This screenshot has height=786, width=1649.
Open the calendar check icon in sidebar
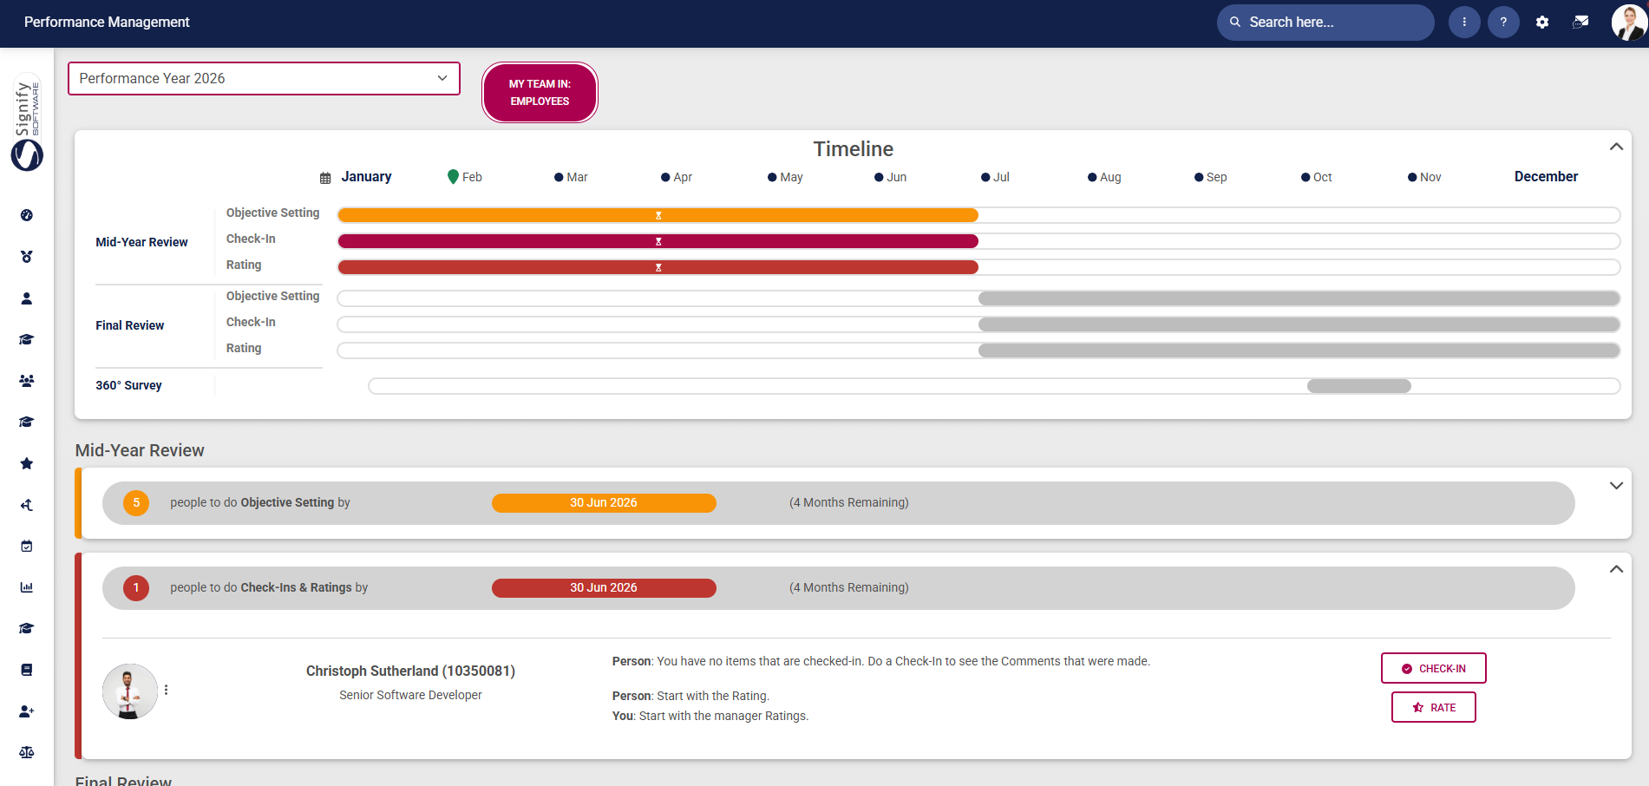pos(27,545)
